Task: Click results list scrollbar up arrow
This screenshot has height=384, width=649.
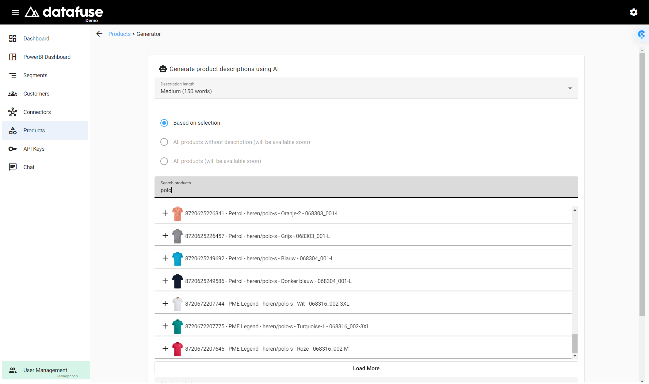Action: click(575, 210)
